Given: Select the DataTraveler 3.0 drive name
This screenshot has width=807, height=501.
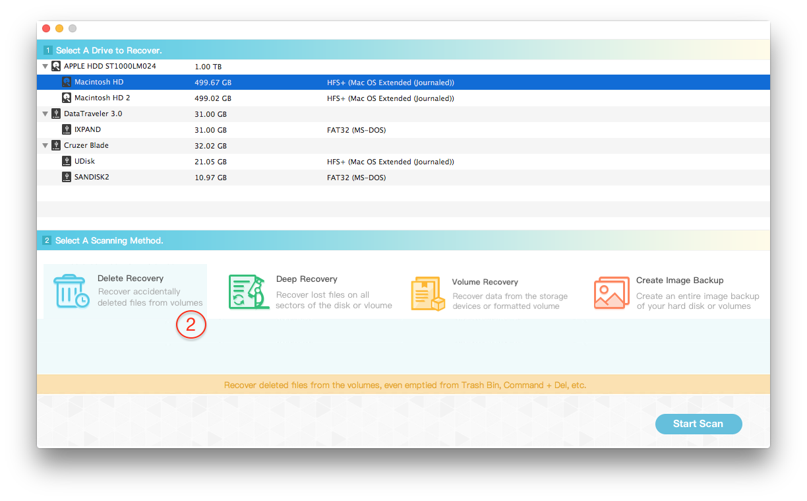Looking at the screenshot, I should [x=93, y=114].
